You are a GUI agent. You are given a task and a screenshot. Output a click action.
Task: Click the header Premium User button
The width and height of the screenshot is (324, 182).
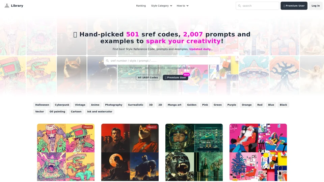point(294,6)
